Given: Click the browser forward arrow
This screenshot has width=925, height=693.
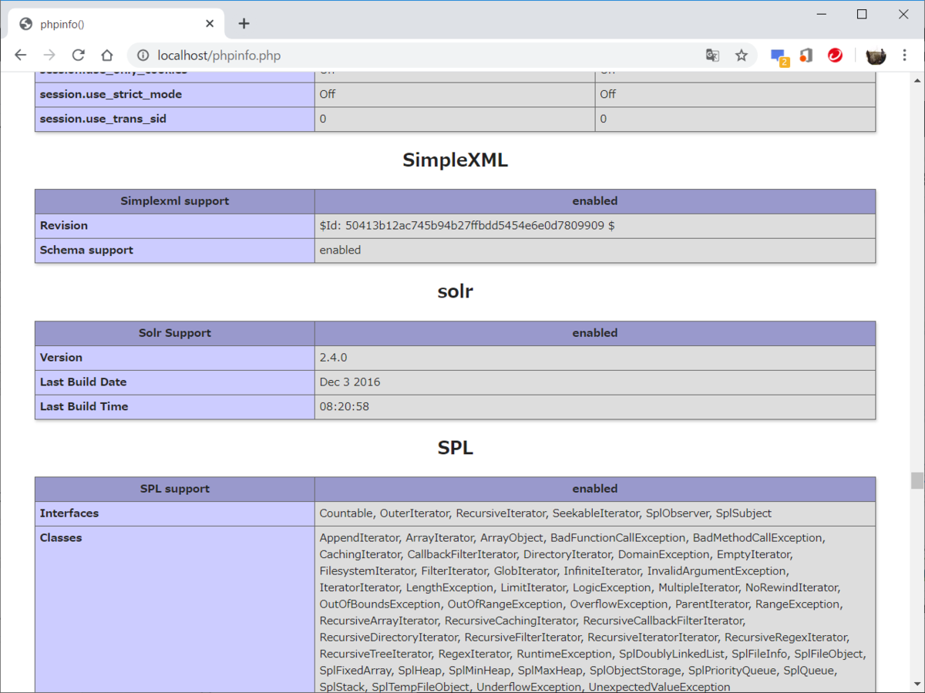Looking at the screenshot, I should (x=49, y=56).
